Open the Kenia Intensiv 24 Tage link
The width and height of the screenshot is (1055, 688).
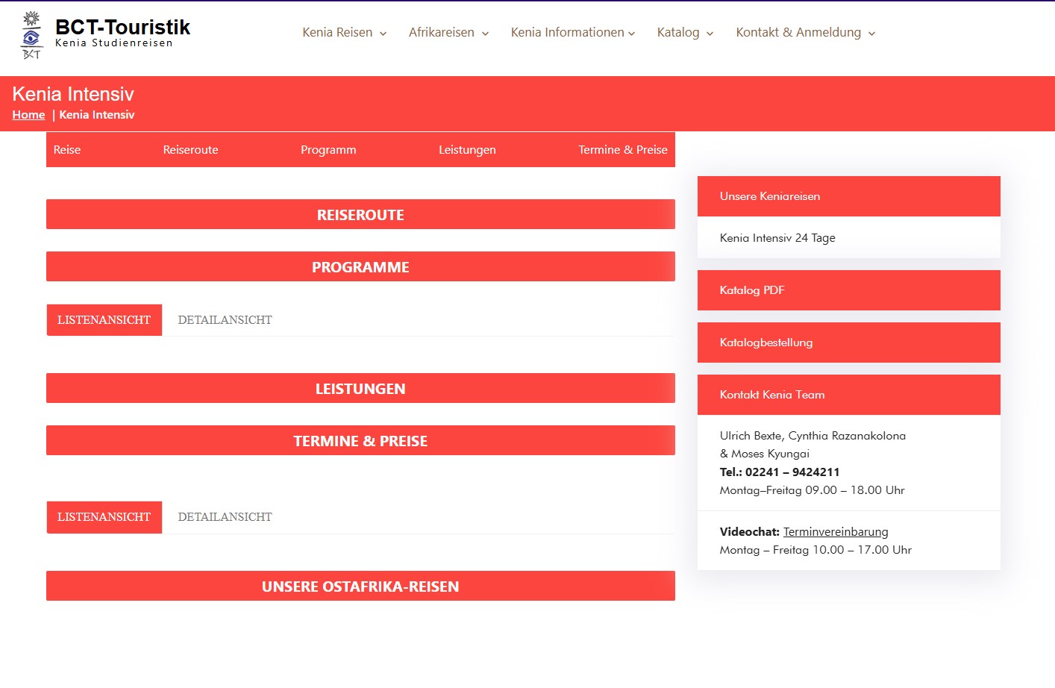click(x=777, y=238)
